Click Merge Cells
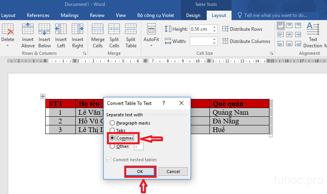The width and height of the screenshot is (327, 194). (97, 35)
